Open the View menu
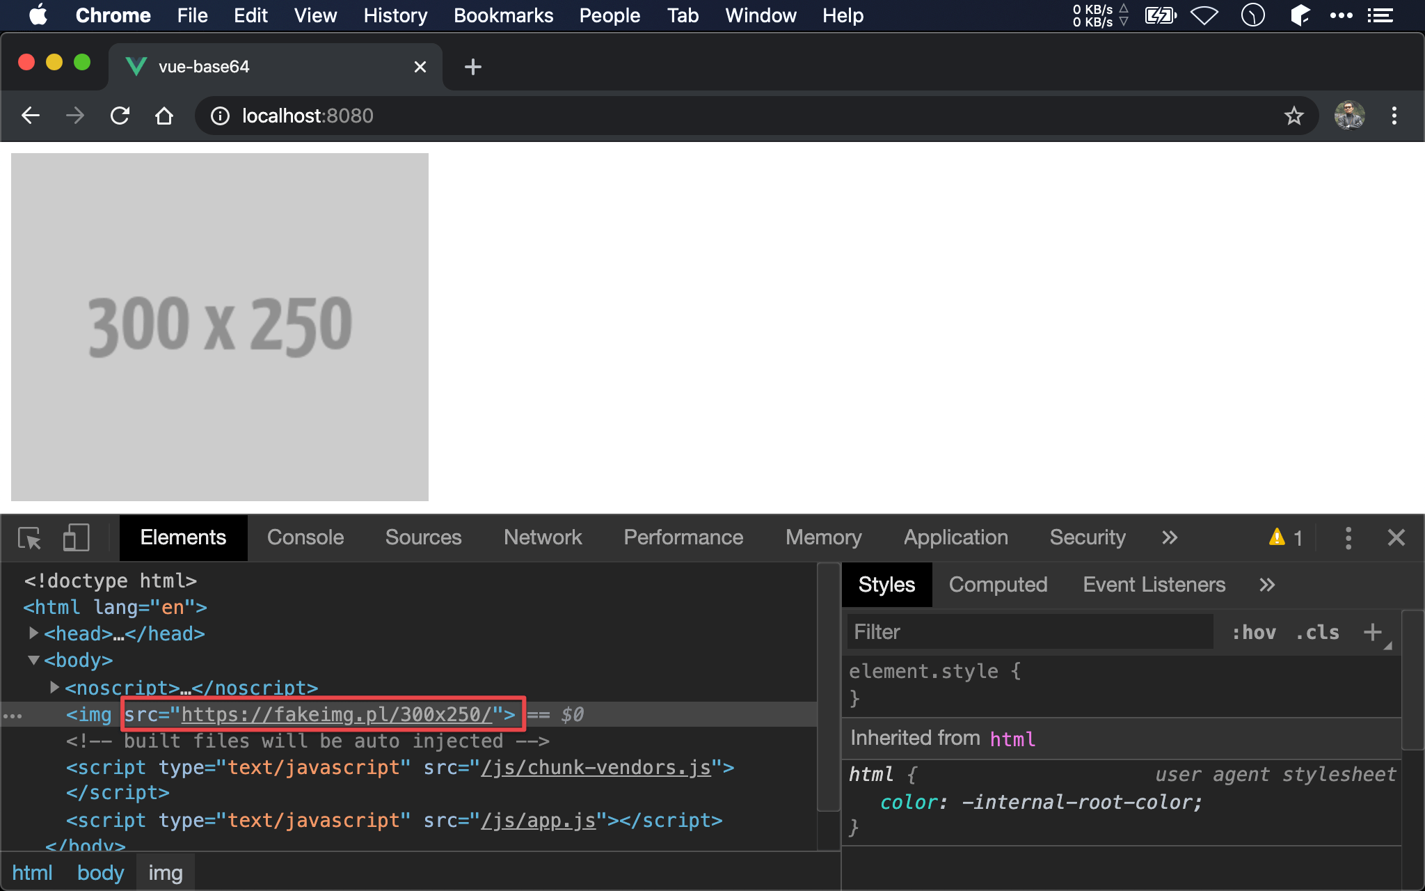The image size is (1425, 891). [x=315, y=15]
